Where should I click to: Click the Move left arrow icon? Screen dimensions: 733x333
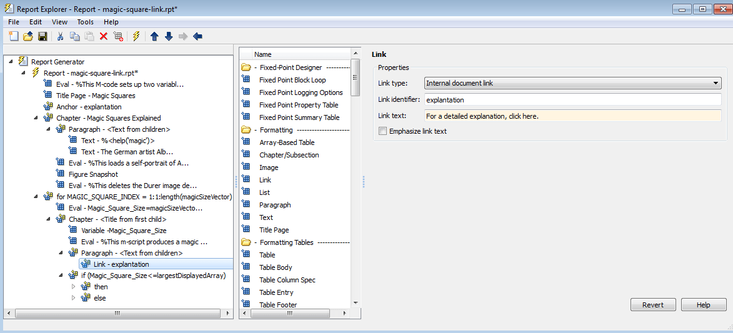197,36
